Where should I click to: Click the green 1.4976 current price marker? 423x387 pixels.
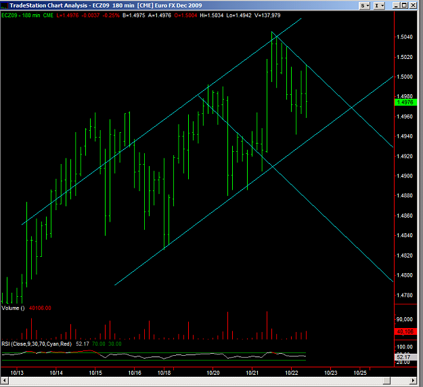click(405, 102)
